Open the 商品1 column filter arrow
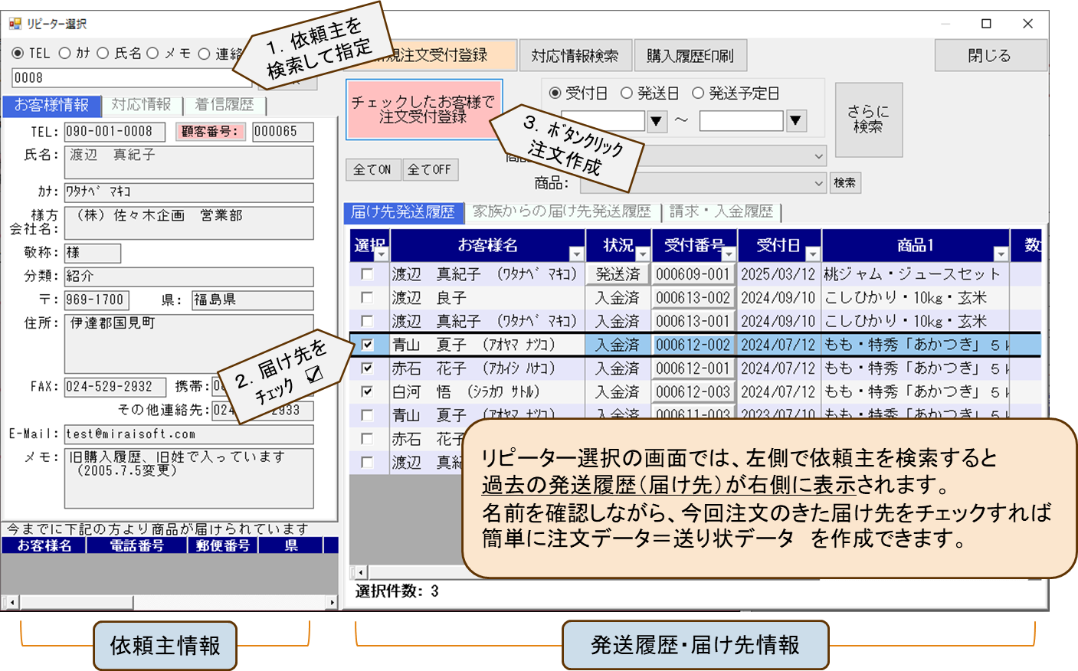 pyautogui.click(x=1000, y=254)
